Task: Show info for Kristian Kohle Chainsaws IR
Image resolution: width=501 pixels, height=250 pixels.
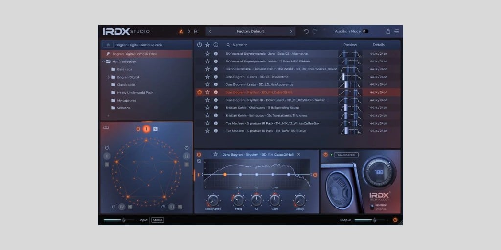Action: (216, 108)
